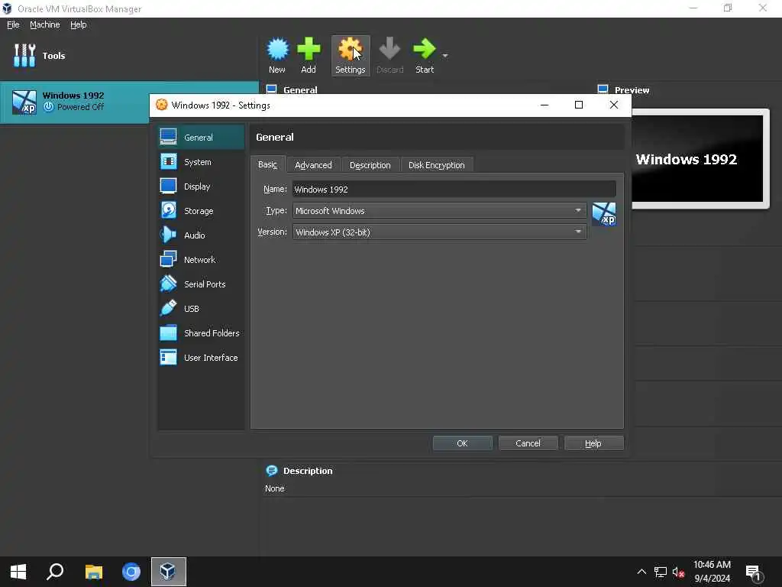782x587 pixels.
Task: Open the Machine menu
Action: [45, 24]
